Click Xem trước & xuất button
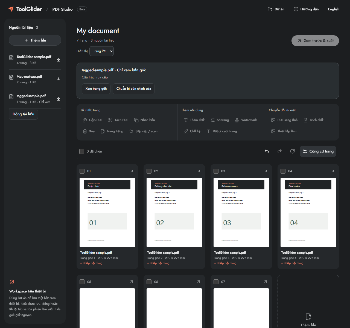The height and width of the screenshot is (328, 350). click(x=315, y=41)
